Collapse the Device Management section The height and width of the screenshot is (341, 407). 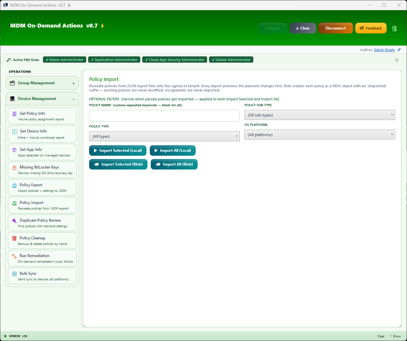pyautogui.click(x=73, y=99)
